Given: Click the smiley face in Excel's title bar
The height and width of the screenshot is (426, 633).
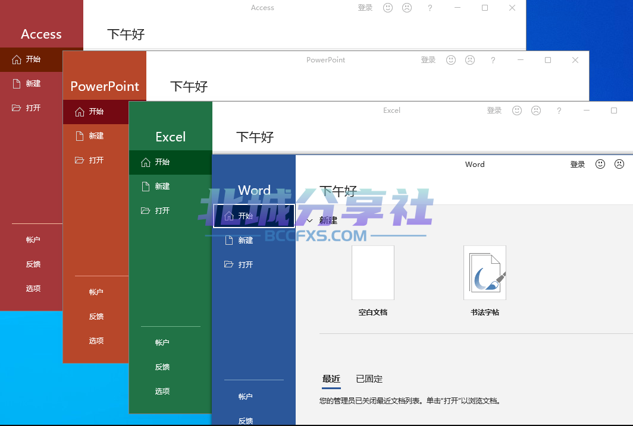Looking at the screenshot, I should click(517, 111).
